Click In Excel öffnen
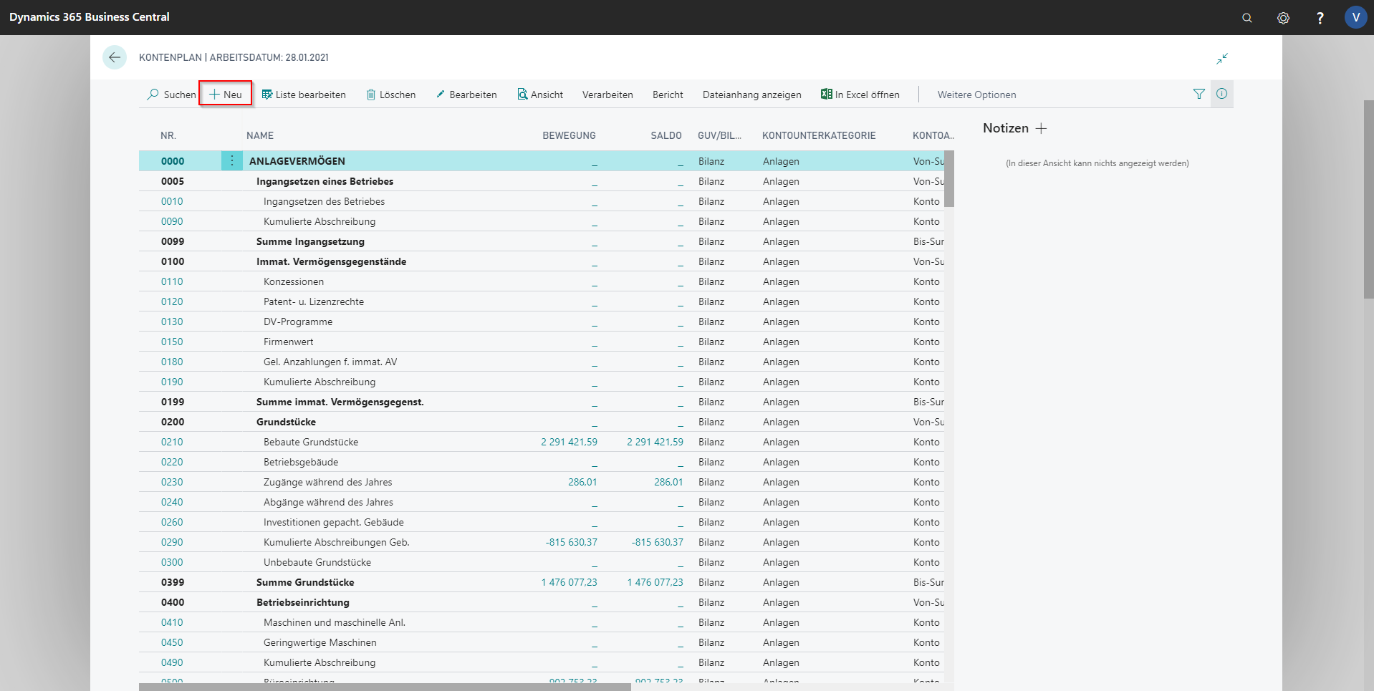This screenshot has height=691, width=1374. coord(860,95)
